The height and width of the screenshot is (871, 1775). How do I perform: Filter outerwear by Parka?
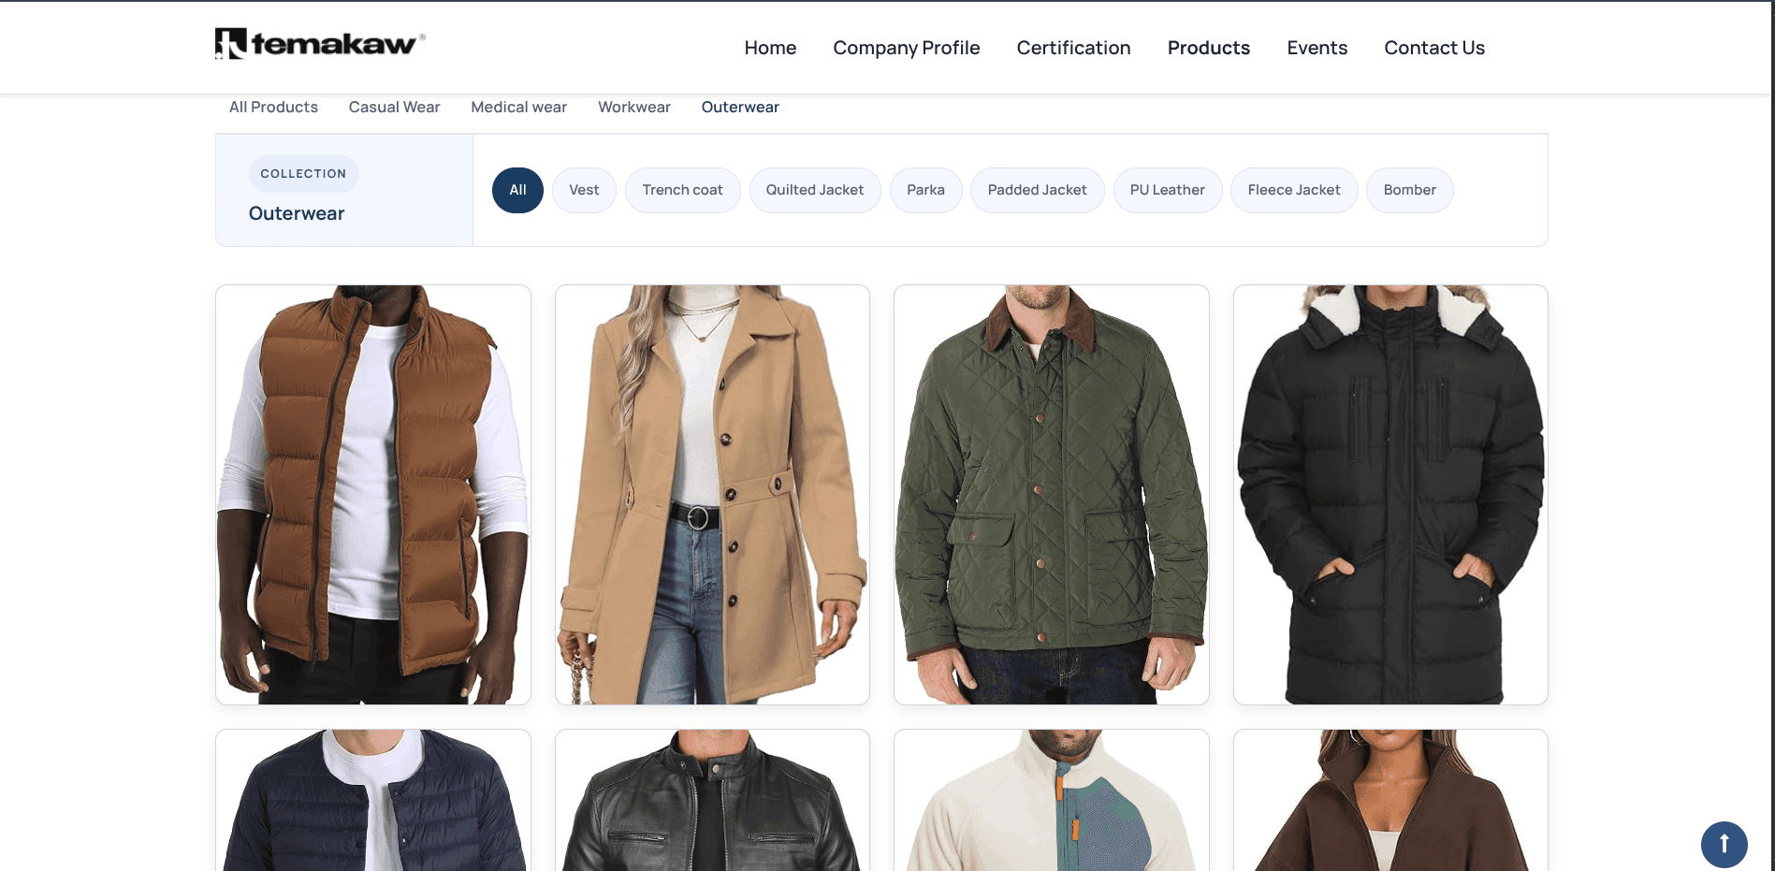coord(925,190)
